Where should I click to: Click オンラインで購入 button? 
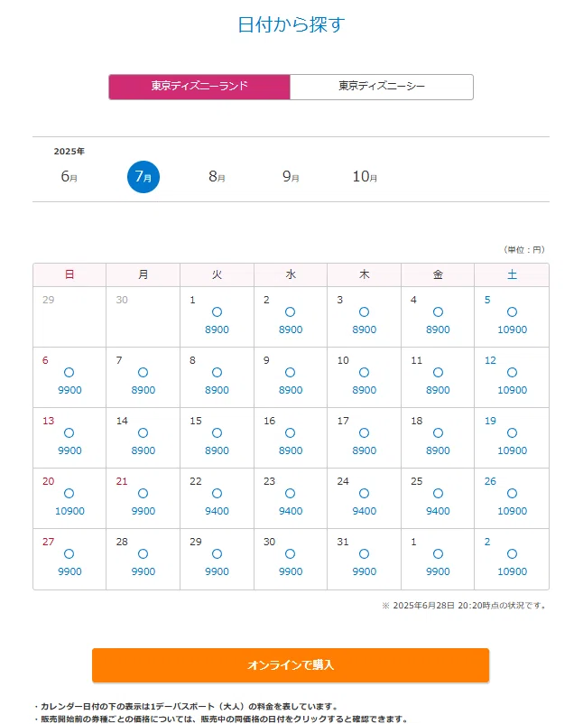point(291,665)
